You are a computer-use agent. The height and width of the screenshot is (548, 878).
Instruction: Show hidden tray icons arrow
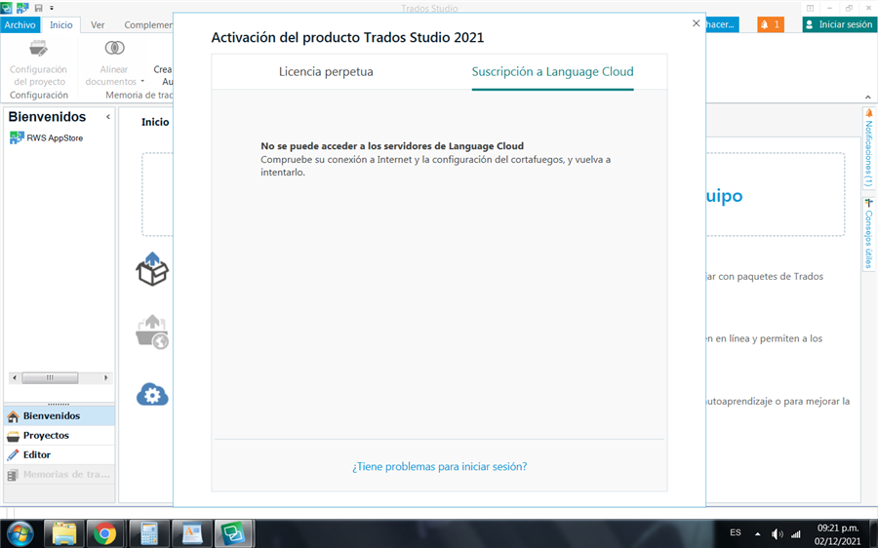758,534
